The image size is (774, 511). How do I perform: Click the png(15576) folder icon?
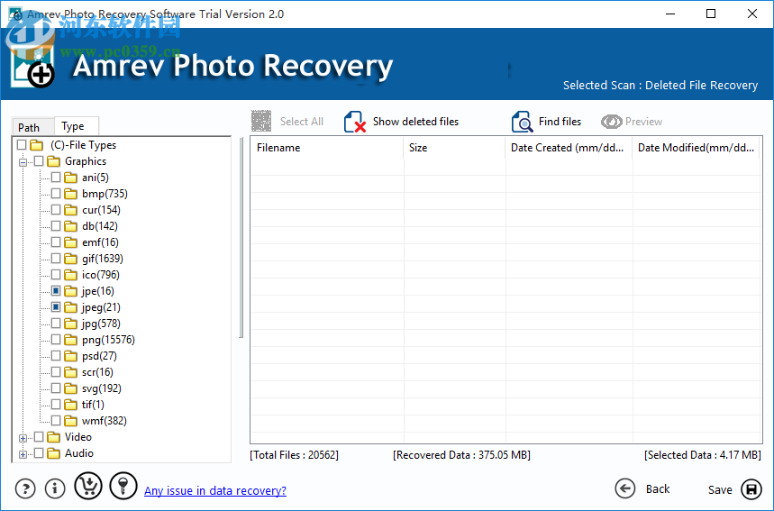(x=70, y=340)
